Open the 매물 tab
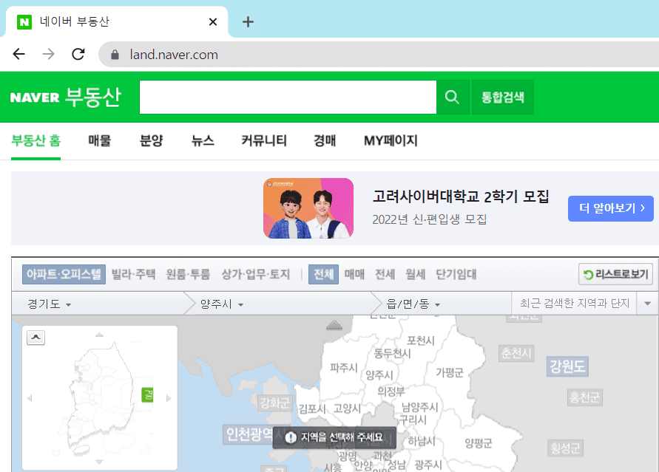Screen dimensions: 659x472 [99, 140]
